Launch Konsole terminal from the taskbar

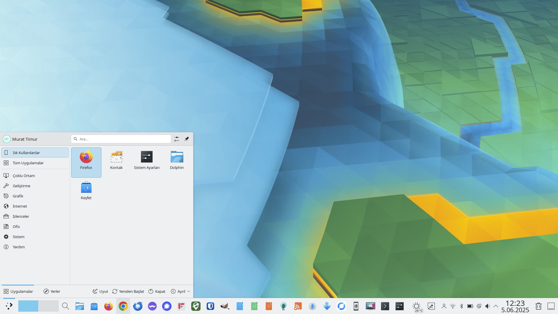[385, 306]
